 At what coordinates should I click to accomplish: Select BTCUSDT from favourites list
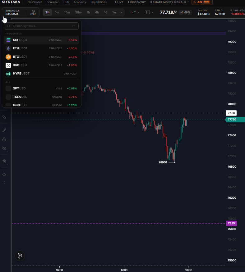pos(41,57)
